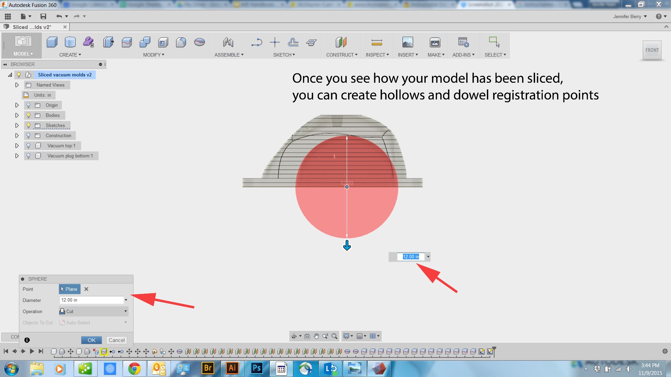The image size is (671, 377).
Task: Click the Press Pull modify icon
Action: [x=109, y=42]
